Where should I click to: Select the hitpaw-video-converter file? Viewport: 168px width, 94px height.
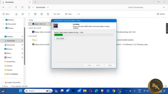41,32
